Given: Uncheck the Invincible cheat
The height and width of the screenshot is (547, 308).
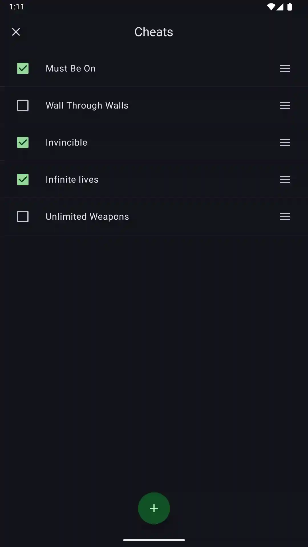Looking at the screenshot, I should 23,142.
